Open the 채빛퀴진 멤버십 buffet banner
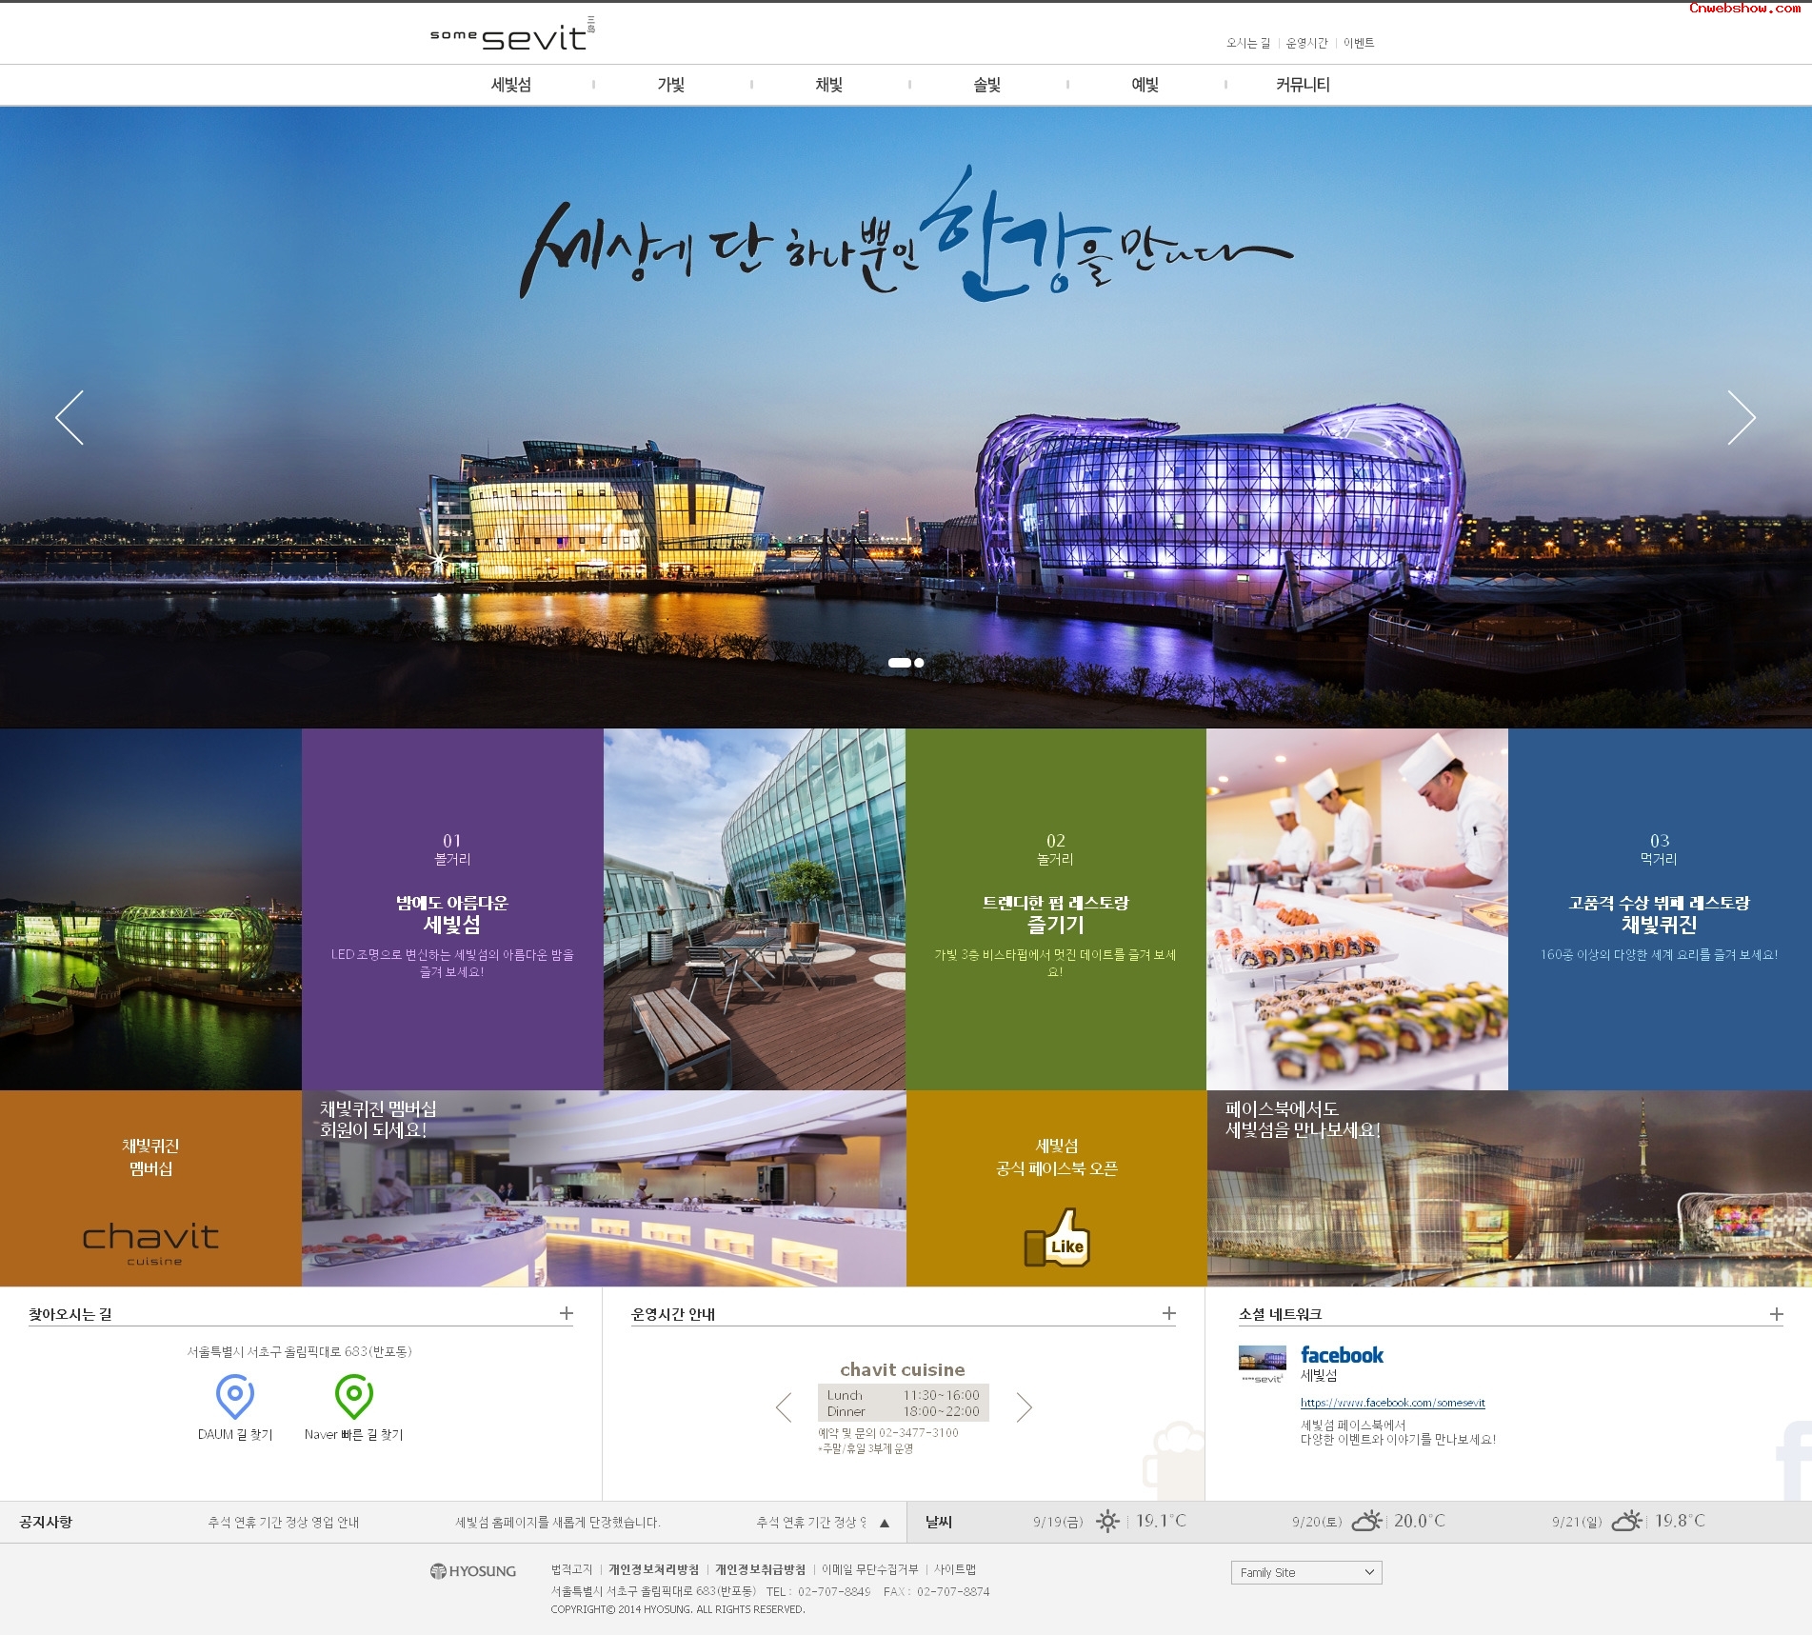The width and height of the screenshot is (1812, 1635). pyautogui.click(x=604, y=1188)
